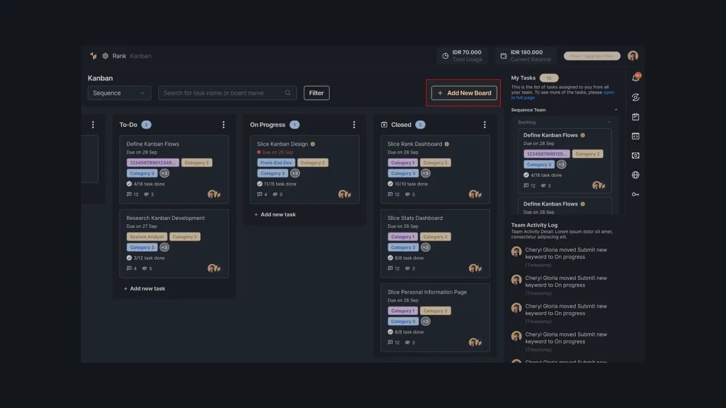Select the code brackets icon in right sidebar
726x408 pixels.
pyautogui.click(x=635, y=136)
